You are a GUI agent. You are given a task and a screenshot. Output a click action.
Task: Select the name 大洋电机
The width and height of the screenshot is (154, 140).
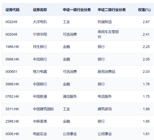[40, 22]
